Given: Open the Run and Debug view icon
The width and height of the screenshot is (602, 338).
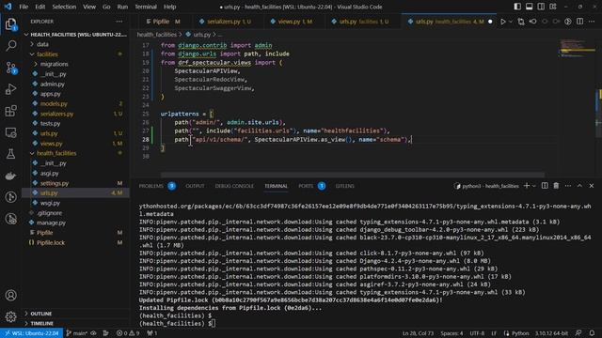Looking at the screenshot, I should tap(10, 89).
